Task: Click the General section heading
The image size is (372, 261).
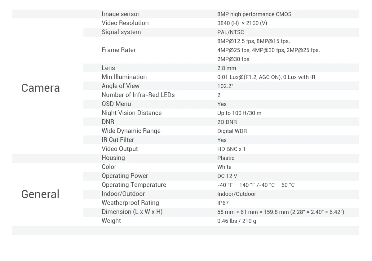Action: tap(40, 194)
